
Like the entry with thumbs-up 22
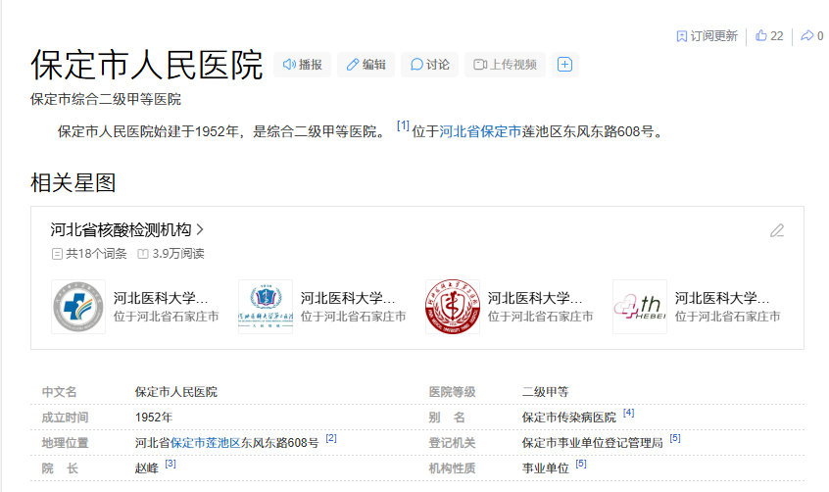(769, 36)
